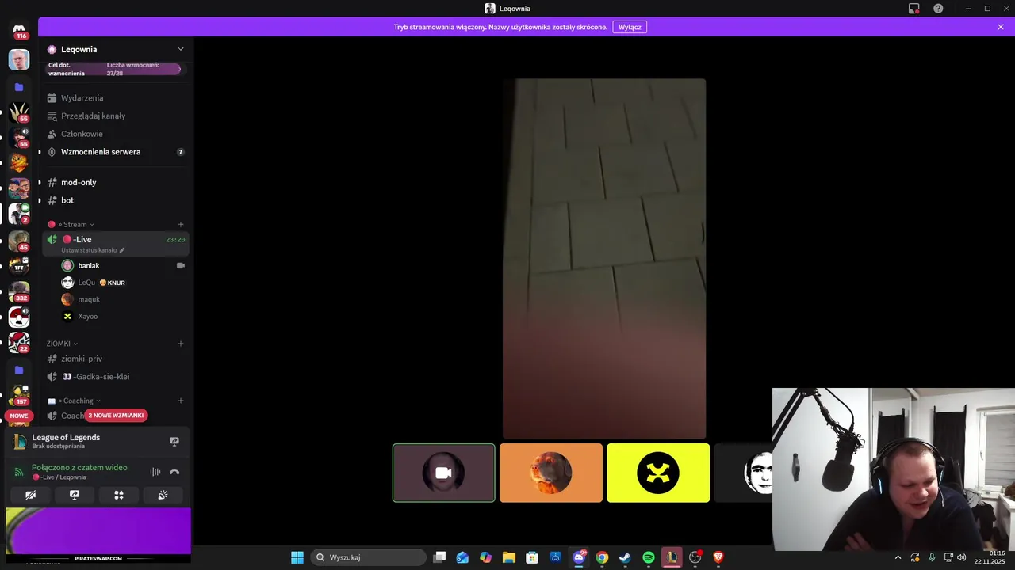The height and width of the screenshot is (570, 1015).
Task: Open the taskbar clock and date
Action: 991,557
